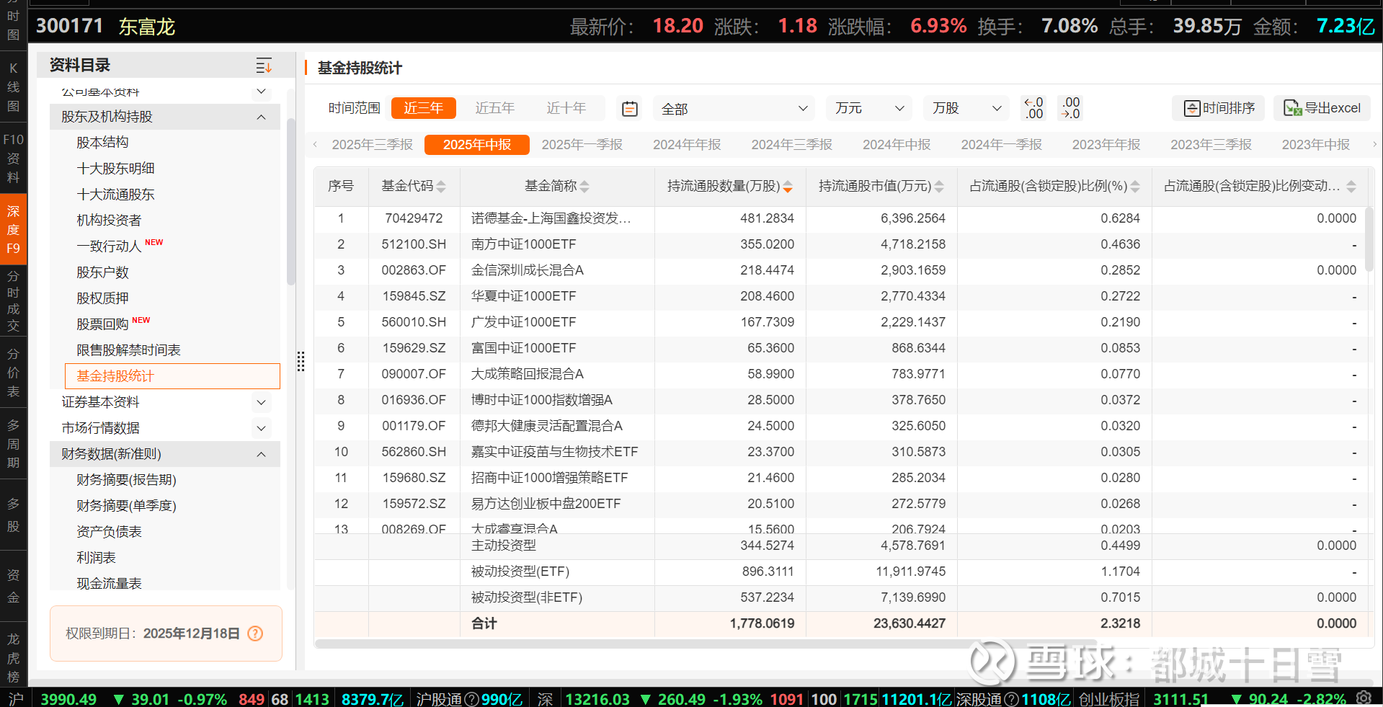Click the panel splitter handle dots
Image resolution: width=1383 pixels, height=707 pixels.
301,361
